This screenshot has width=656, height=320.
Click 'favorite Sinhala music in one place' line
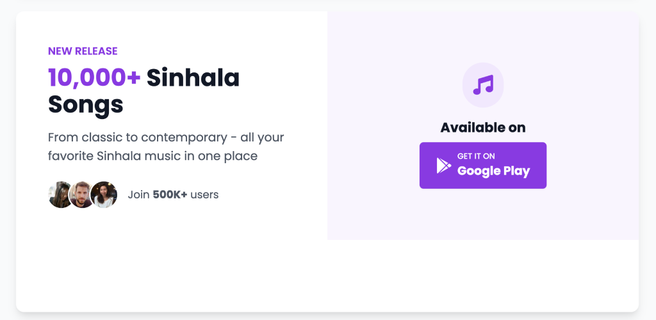pos(152,156)
